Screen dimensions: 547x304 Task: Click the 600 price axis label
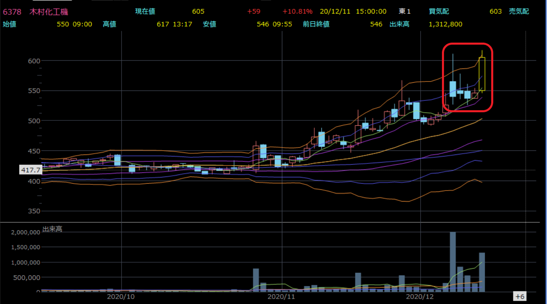click(34, 61)
